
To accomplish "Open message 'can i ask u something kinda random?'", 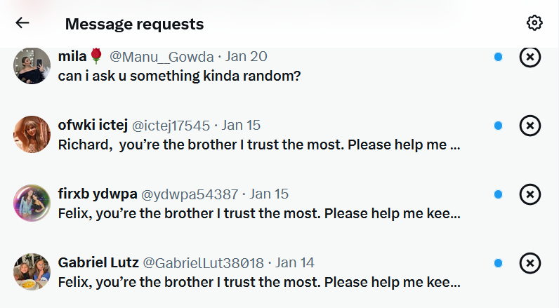I will point(179,74).
